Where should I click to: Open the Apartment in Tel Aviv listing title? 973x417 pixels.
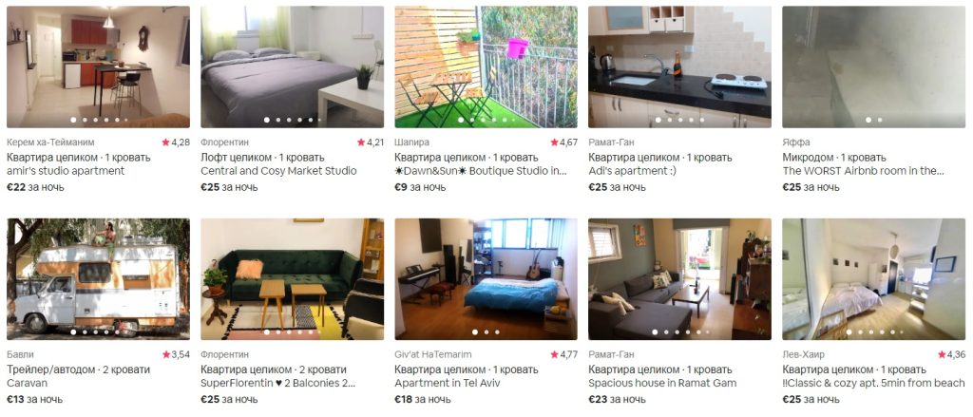(x=447, y=383)
